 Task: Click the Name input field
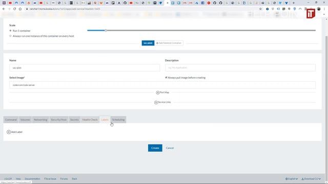pyautogui.click(x=85, y=68)
